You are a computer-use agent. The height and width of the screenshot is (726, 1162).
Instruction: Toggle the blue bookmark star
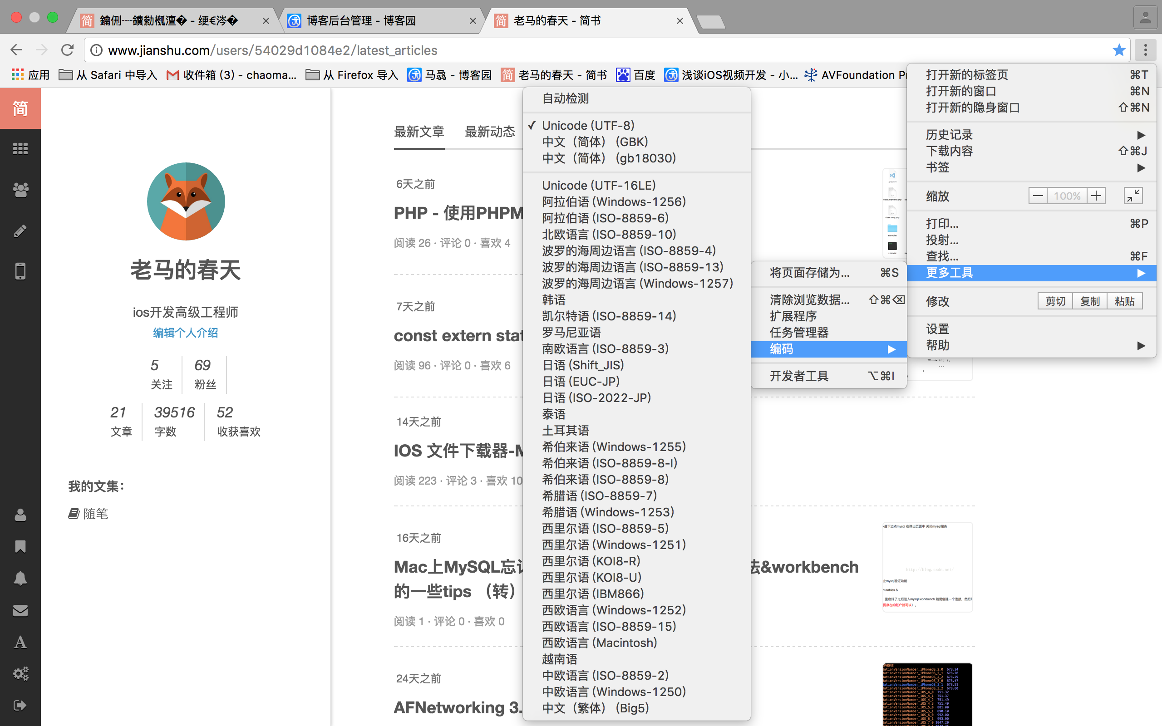pyautogui.click(x=1119, y=50)
